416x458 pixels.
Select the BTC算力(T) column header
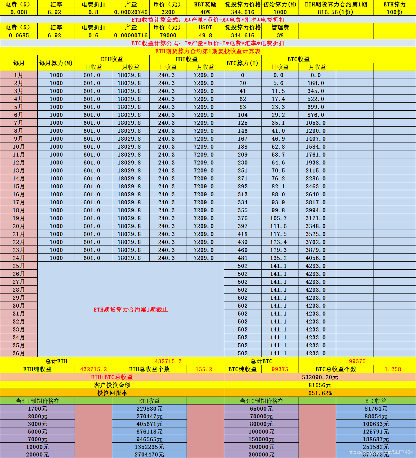243,63
